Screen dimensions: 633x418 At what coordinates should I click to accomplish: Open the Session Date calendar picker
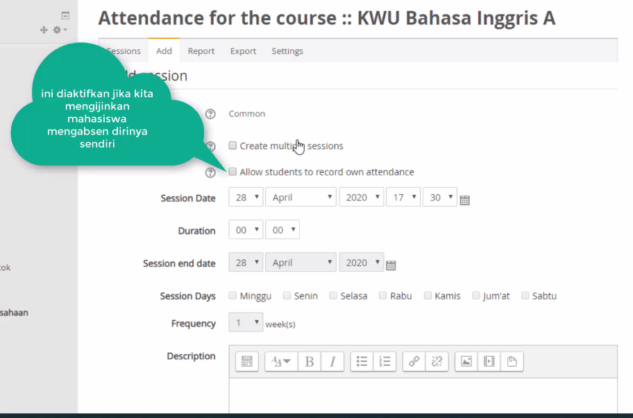[x=464, y=200]
